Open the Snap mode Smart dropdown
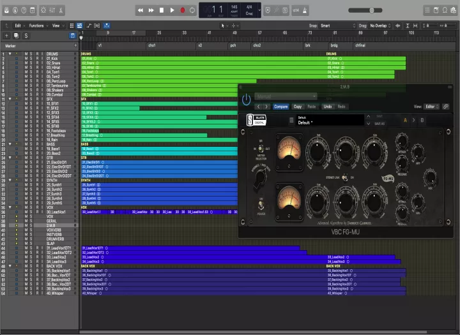This screenshot has height=335, width=460. (338, 26)
